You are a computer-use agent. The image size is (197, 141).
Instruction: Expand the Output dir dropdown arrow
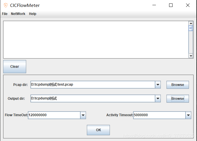pyautogui.click(x=158, y=99)
